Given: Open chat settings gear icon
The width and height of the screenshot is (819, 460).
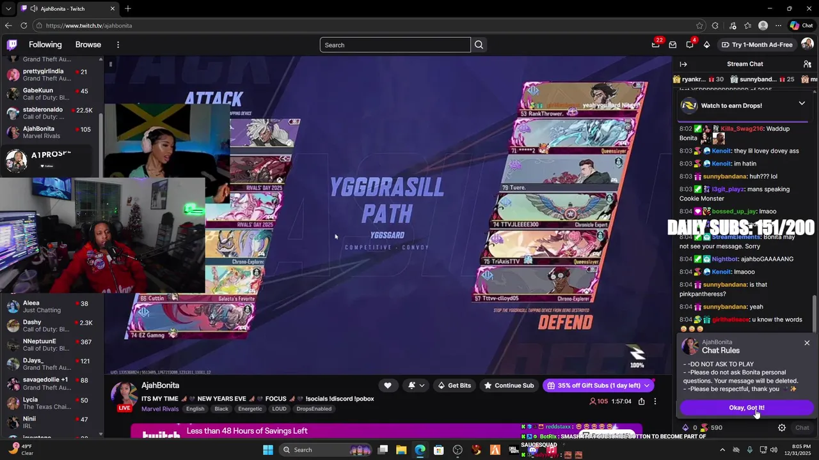Looking at the screenshot, I should [781, 428].
